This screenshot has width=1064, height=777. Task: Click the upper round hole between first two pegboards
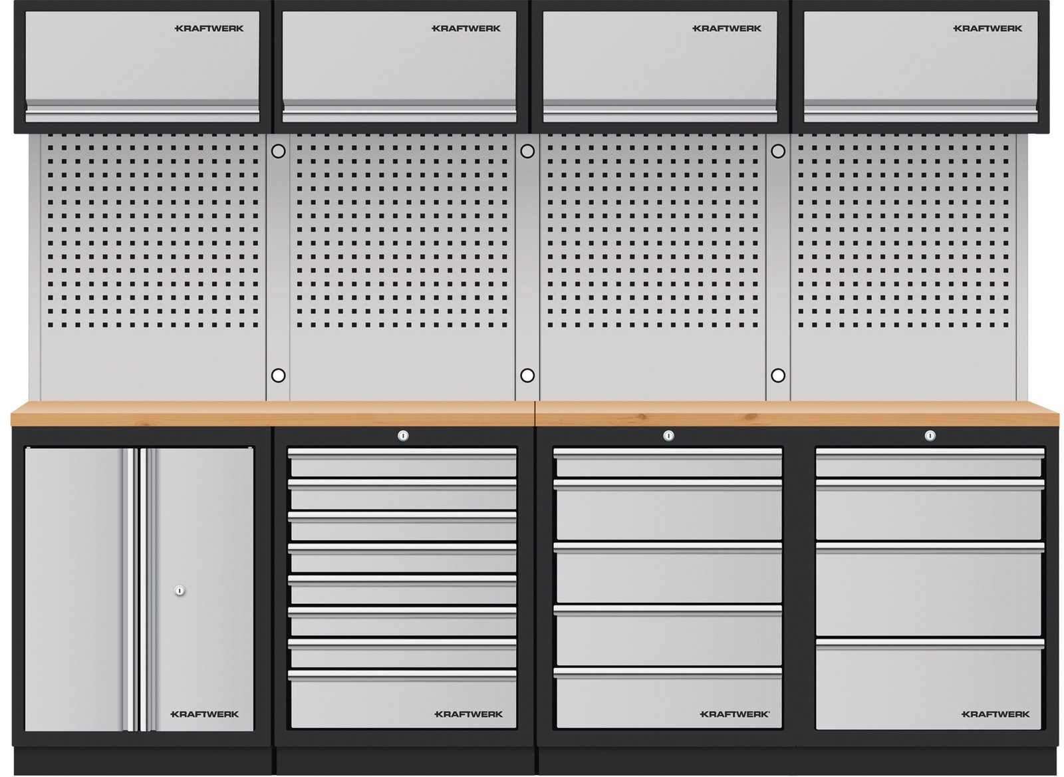278,152
